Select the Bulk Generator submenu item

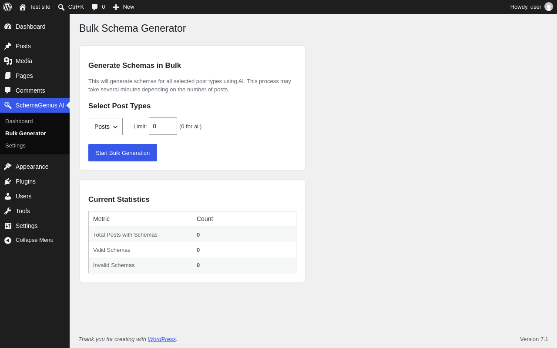(26, 134)
